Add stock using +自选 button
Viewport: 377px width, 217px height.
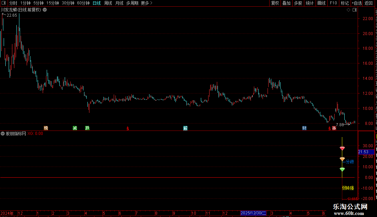(357, 3)
